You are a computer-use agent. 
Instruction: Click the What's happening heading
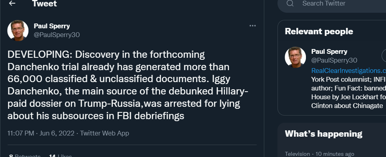point(324,134)
